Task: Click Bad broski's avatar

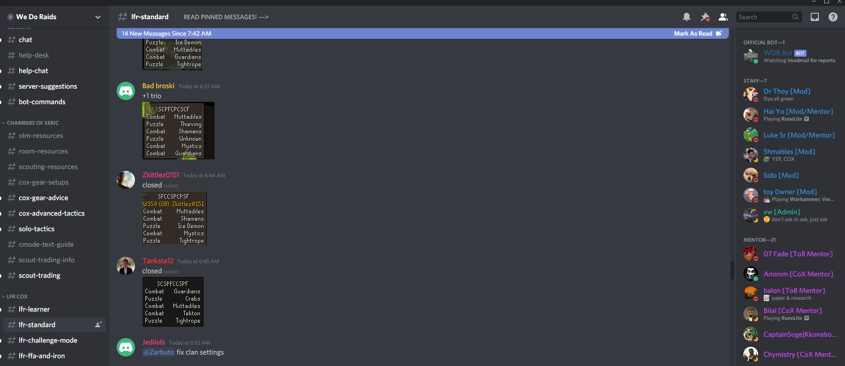Action: [x=126, y=91]
